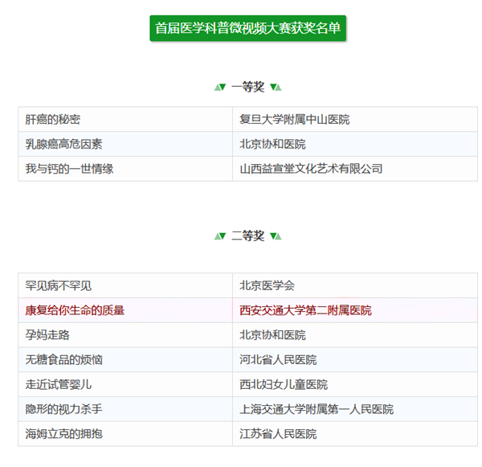482x467 pixels.
Task: Open the 海姆立克的拥抱 entry
Action: (64, 434)
